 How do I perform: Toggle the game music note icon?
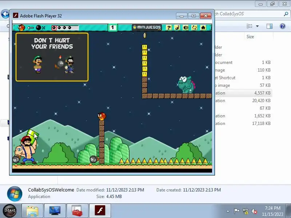pos(177,28)
